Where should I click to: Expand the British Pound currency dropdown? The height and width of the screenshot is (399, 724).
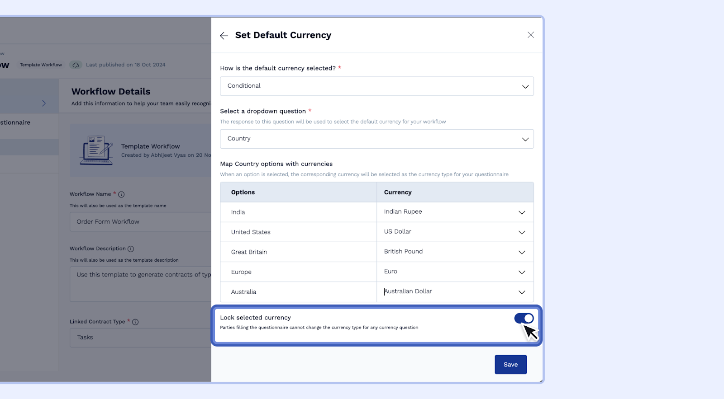point(455,252)
